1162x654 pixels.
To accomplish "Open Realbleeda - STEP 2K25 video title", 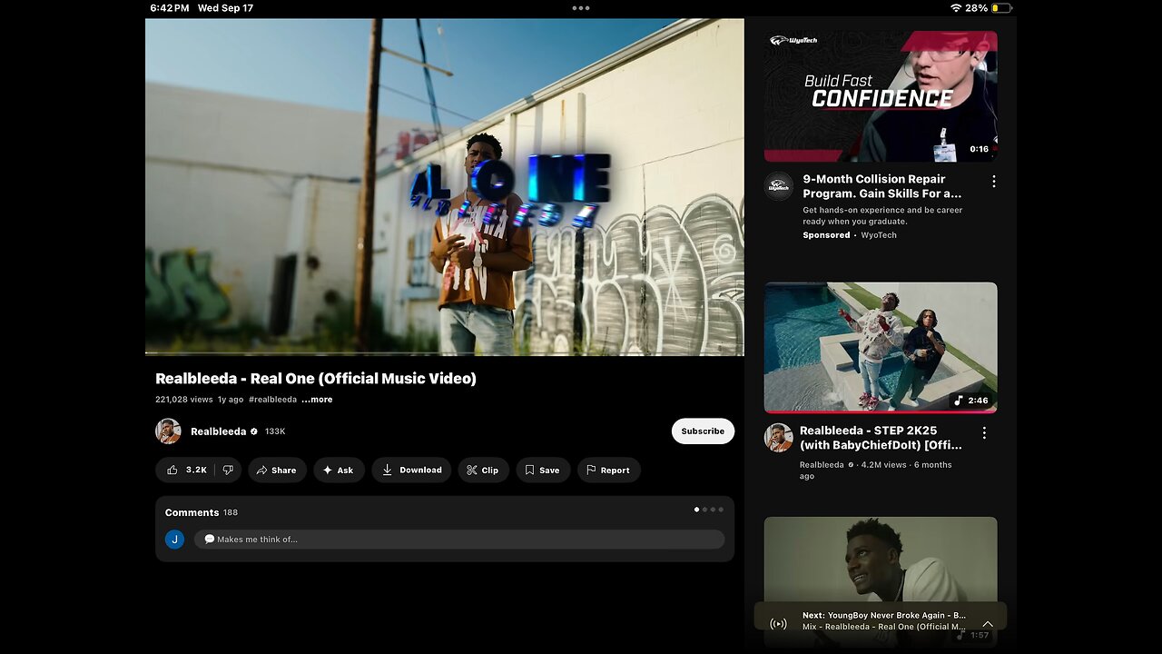I will [881, 438].
